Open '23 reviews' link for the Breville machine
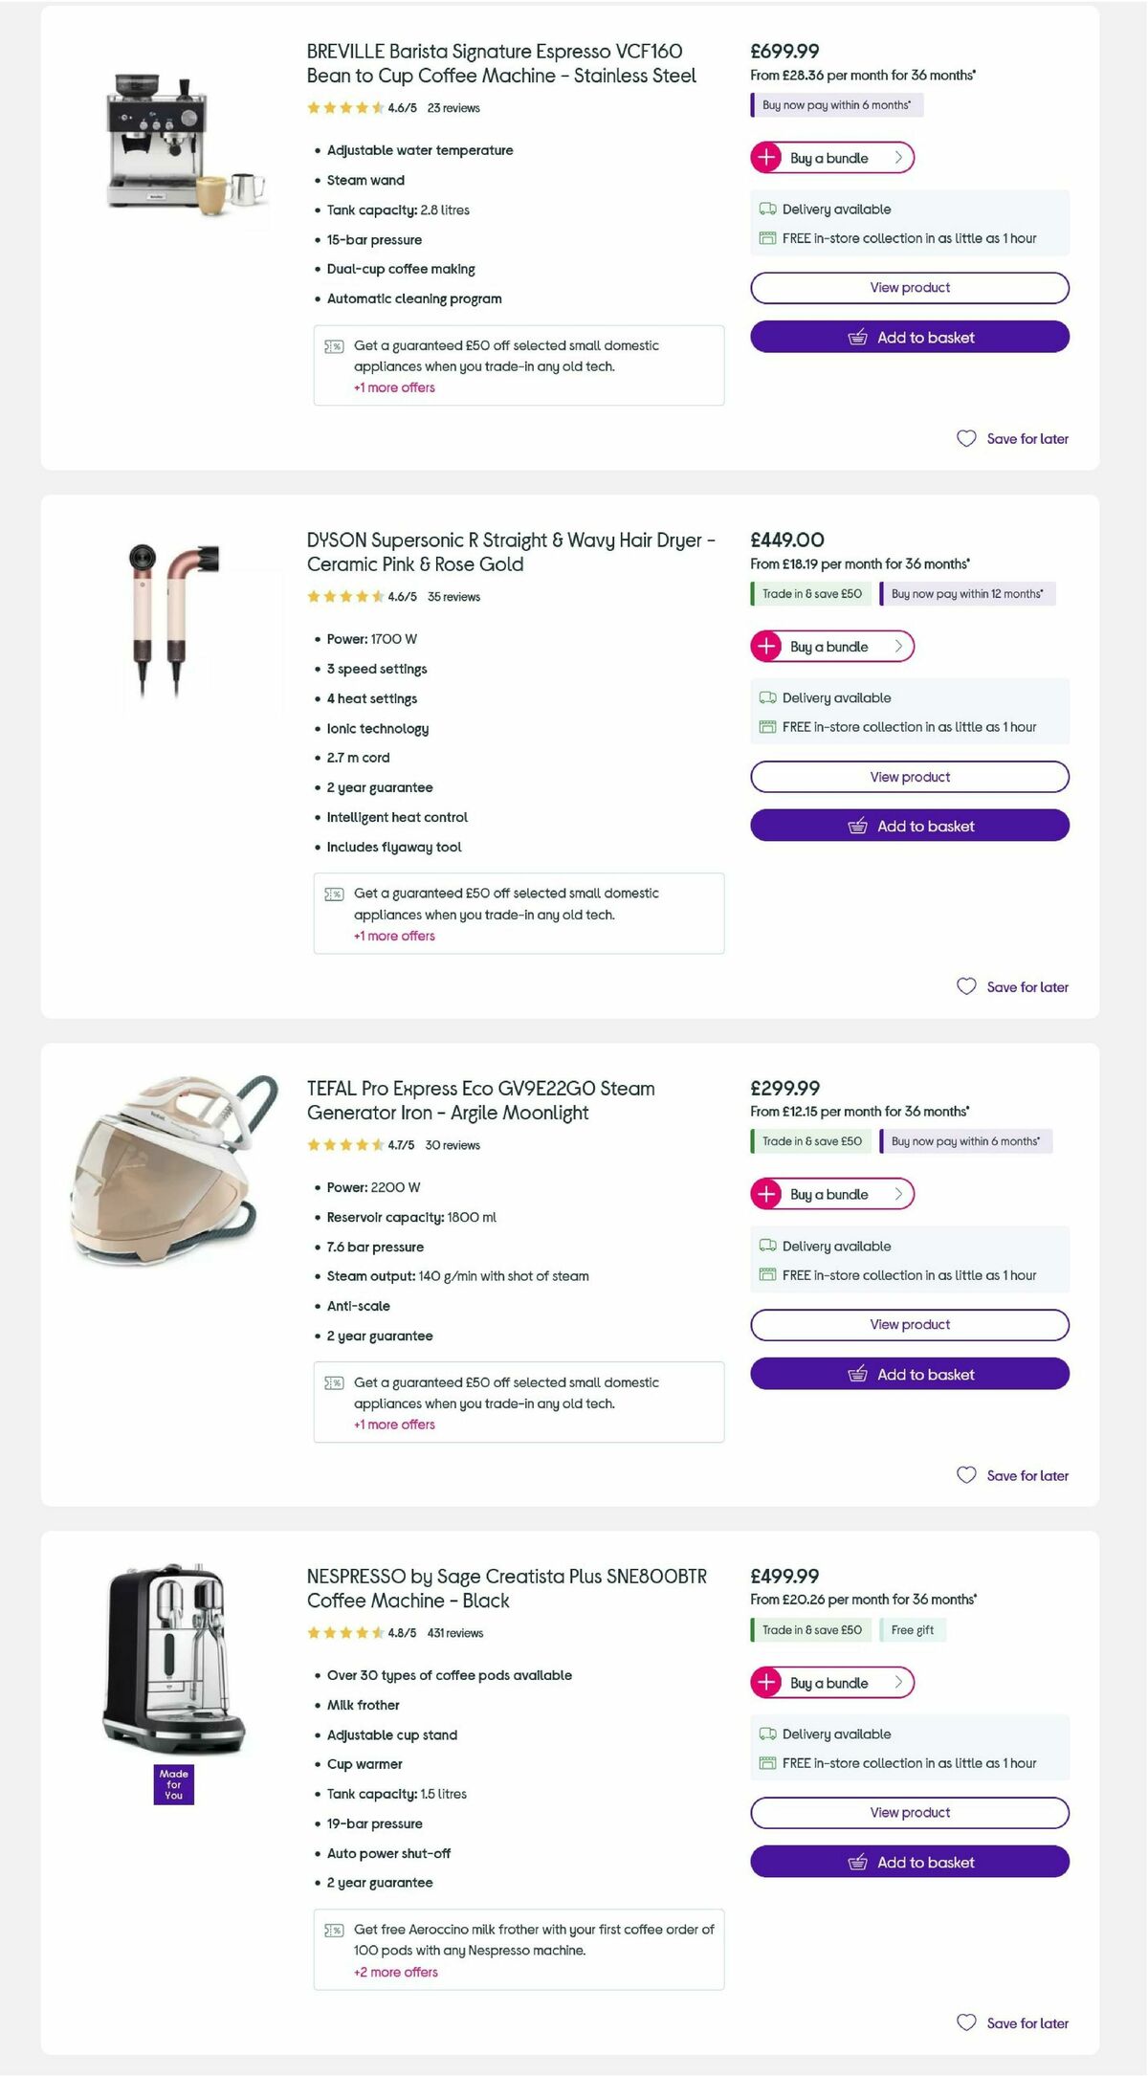The width and height of the screenshot is (1148, 2076). (453, 108)
